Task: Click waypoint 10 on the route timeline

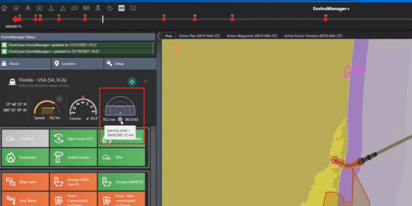Action: pos(40,19)
